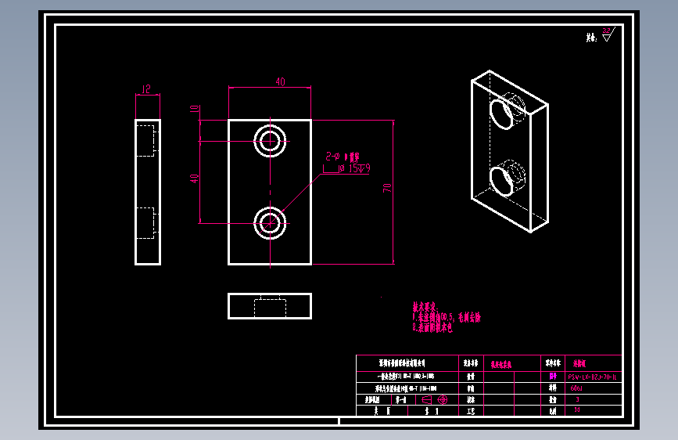Image resolution: width=678 pixels, height=440 pixels.
Task: Click the upper hole in the isometric view
Action: tap(507, 111)
